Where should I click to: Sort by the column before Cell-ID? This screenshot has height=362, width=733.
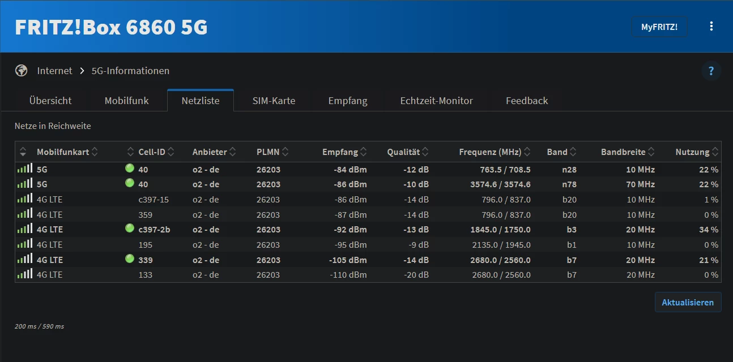pos(130,152)
